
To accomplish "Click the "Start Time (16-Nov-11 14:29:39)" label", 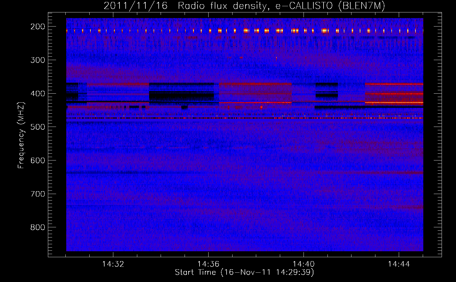I will 244,272.
